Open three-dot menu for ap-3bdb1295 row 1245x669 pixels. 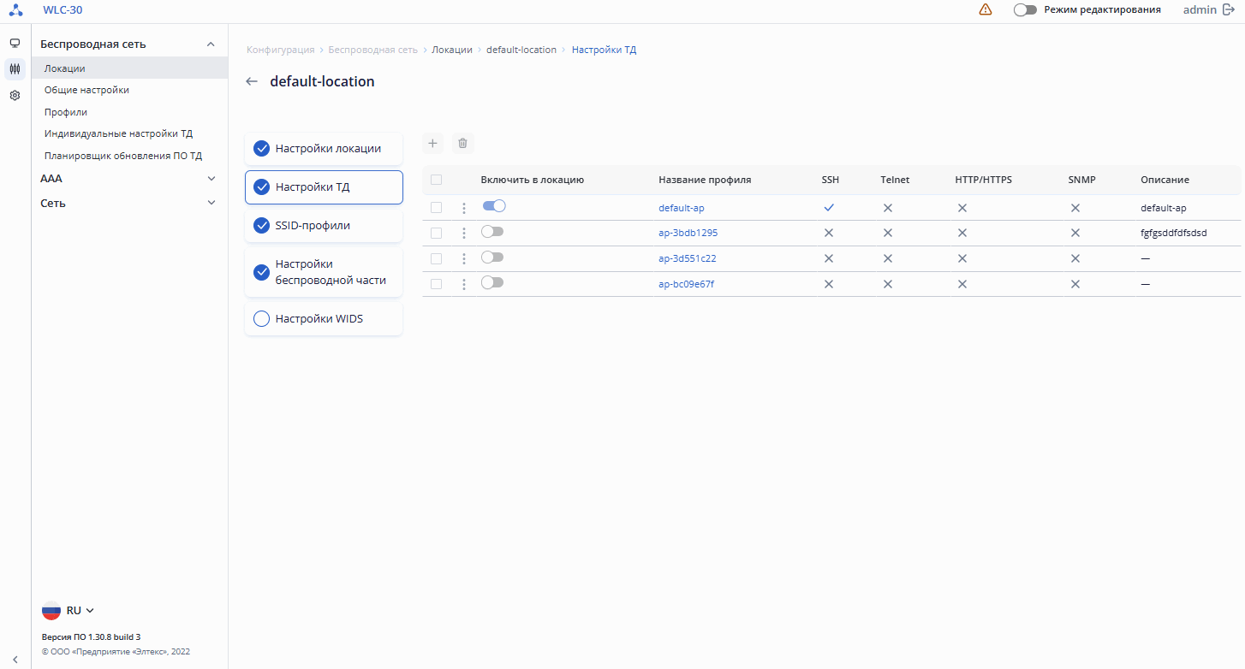pyautogui.click(x=464, y=233)
